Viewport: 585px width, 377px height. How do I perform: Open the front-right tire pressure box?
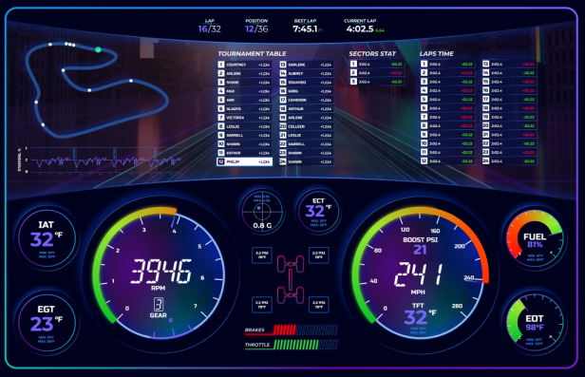[319, 255]
